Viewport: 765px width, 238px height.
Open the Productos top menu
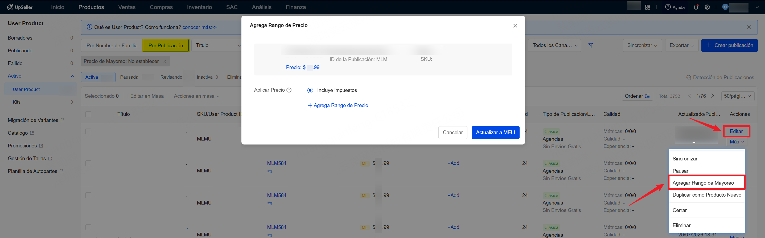pyautogui.click(x=91, y=7)
